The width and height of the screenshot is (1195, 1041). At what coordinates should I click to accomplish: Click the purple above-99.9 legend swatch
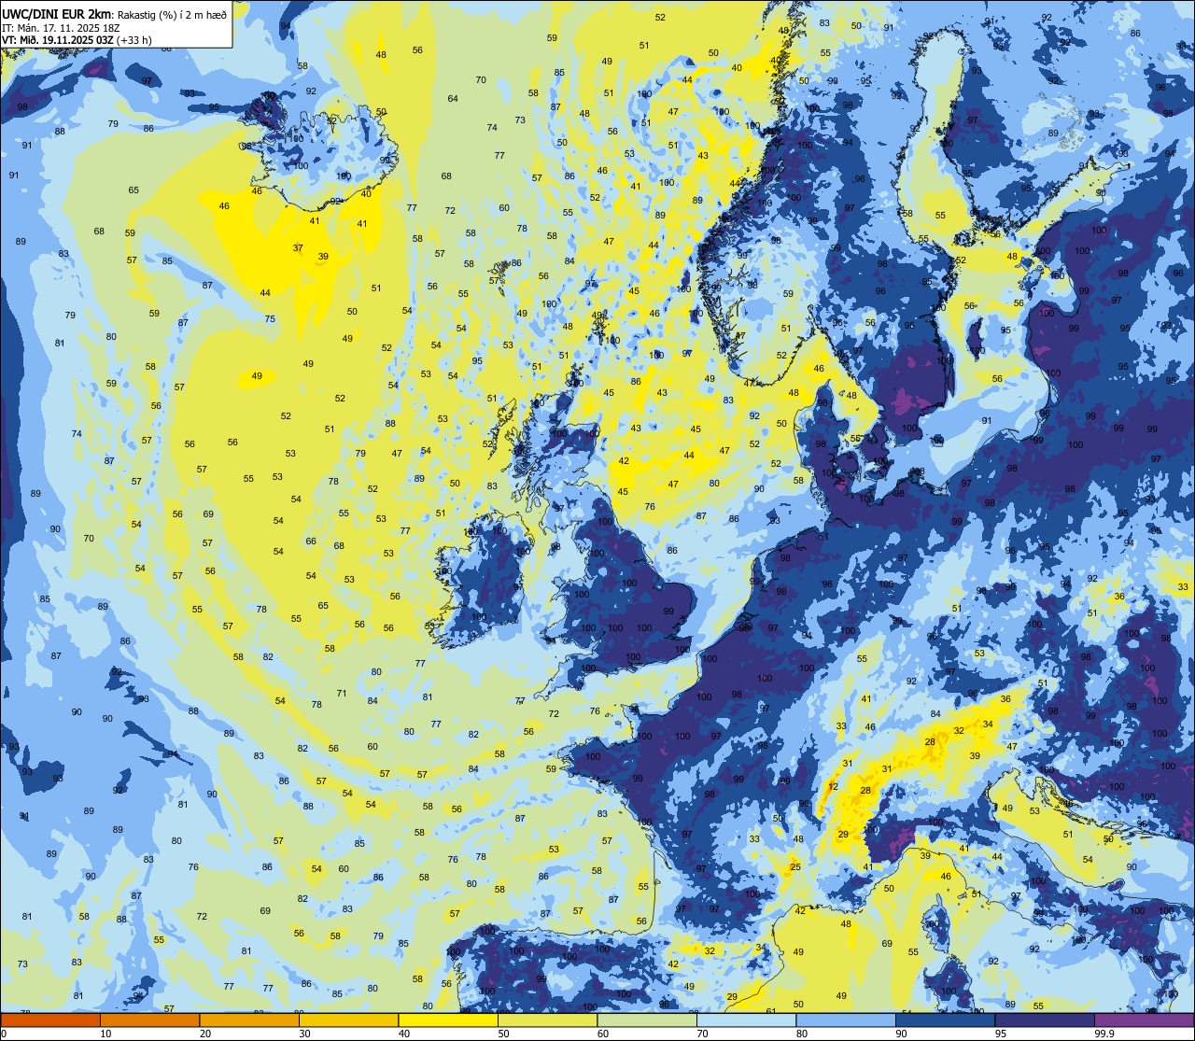[1144, 1020]
